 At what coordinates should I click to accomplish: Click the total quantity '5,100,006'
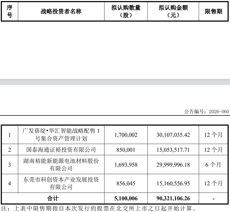click(x=126, y=198)
